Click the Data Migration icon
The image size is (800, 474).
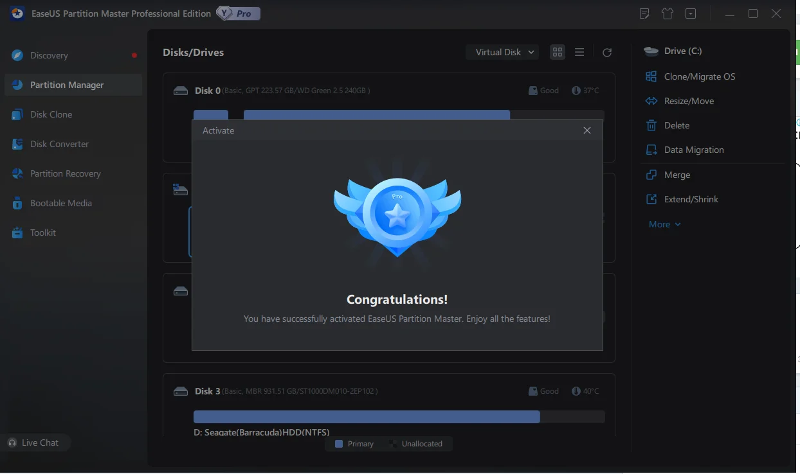click(x=651, y=150)
